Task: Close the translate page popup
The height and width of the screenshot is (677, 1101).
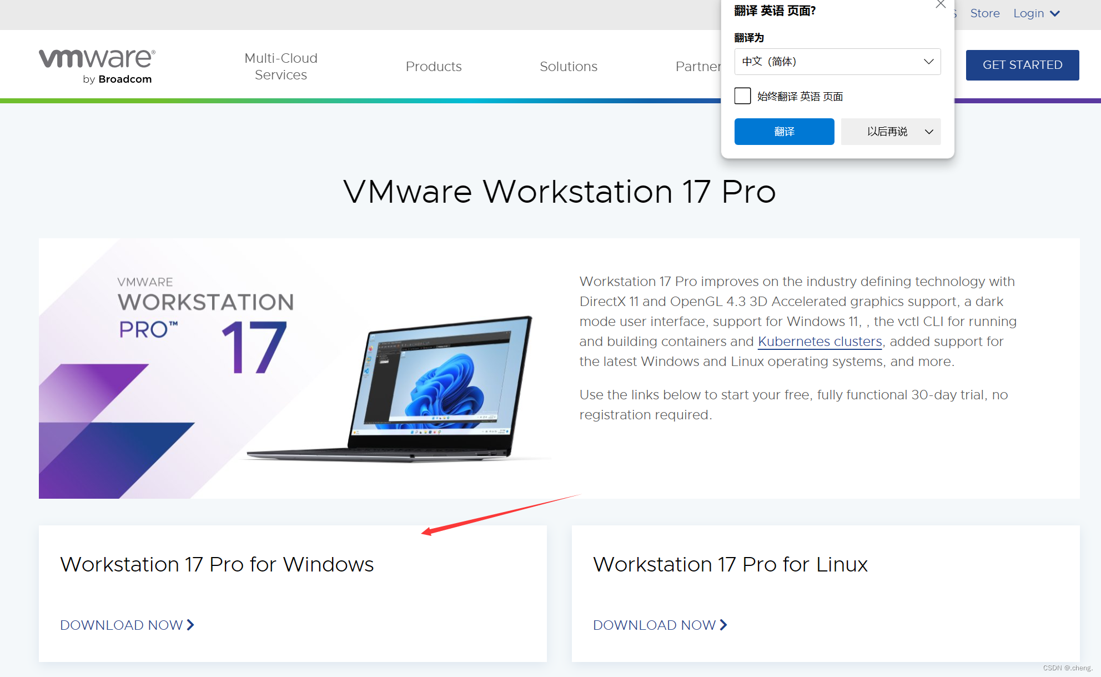Action: tap(941, 4)
